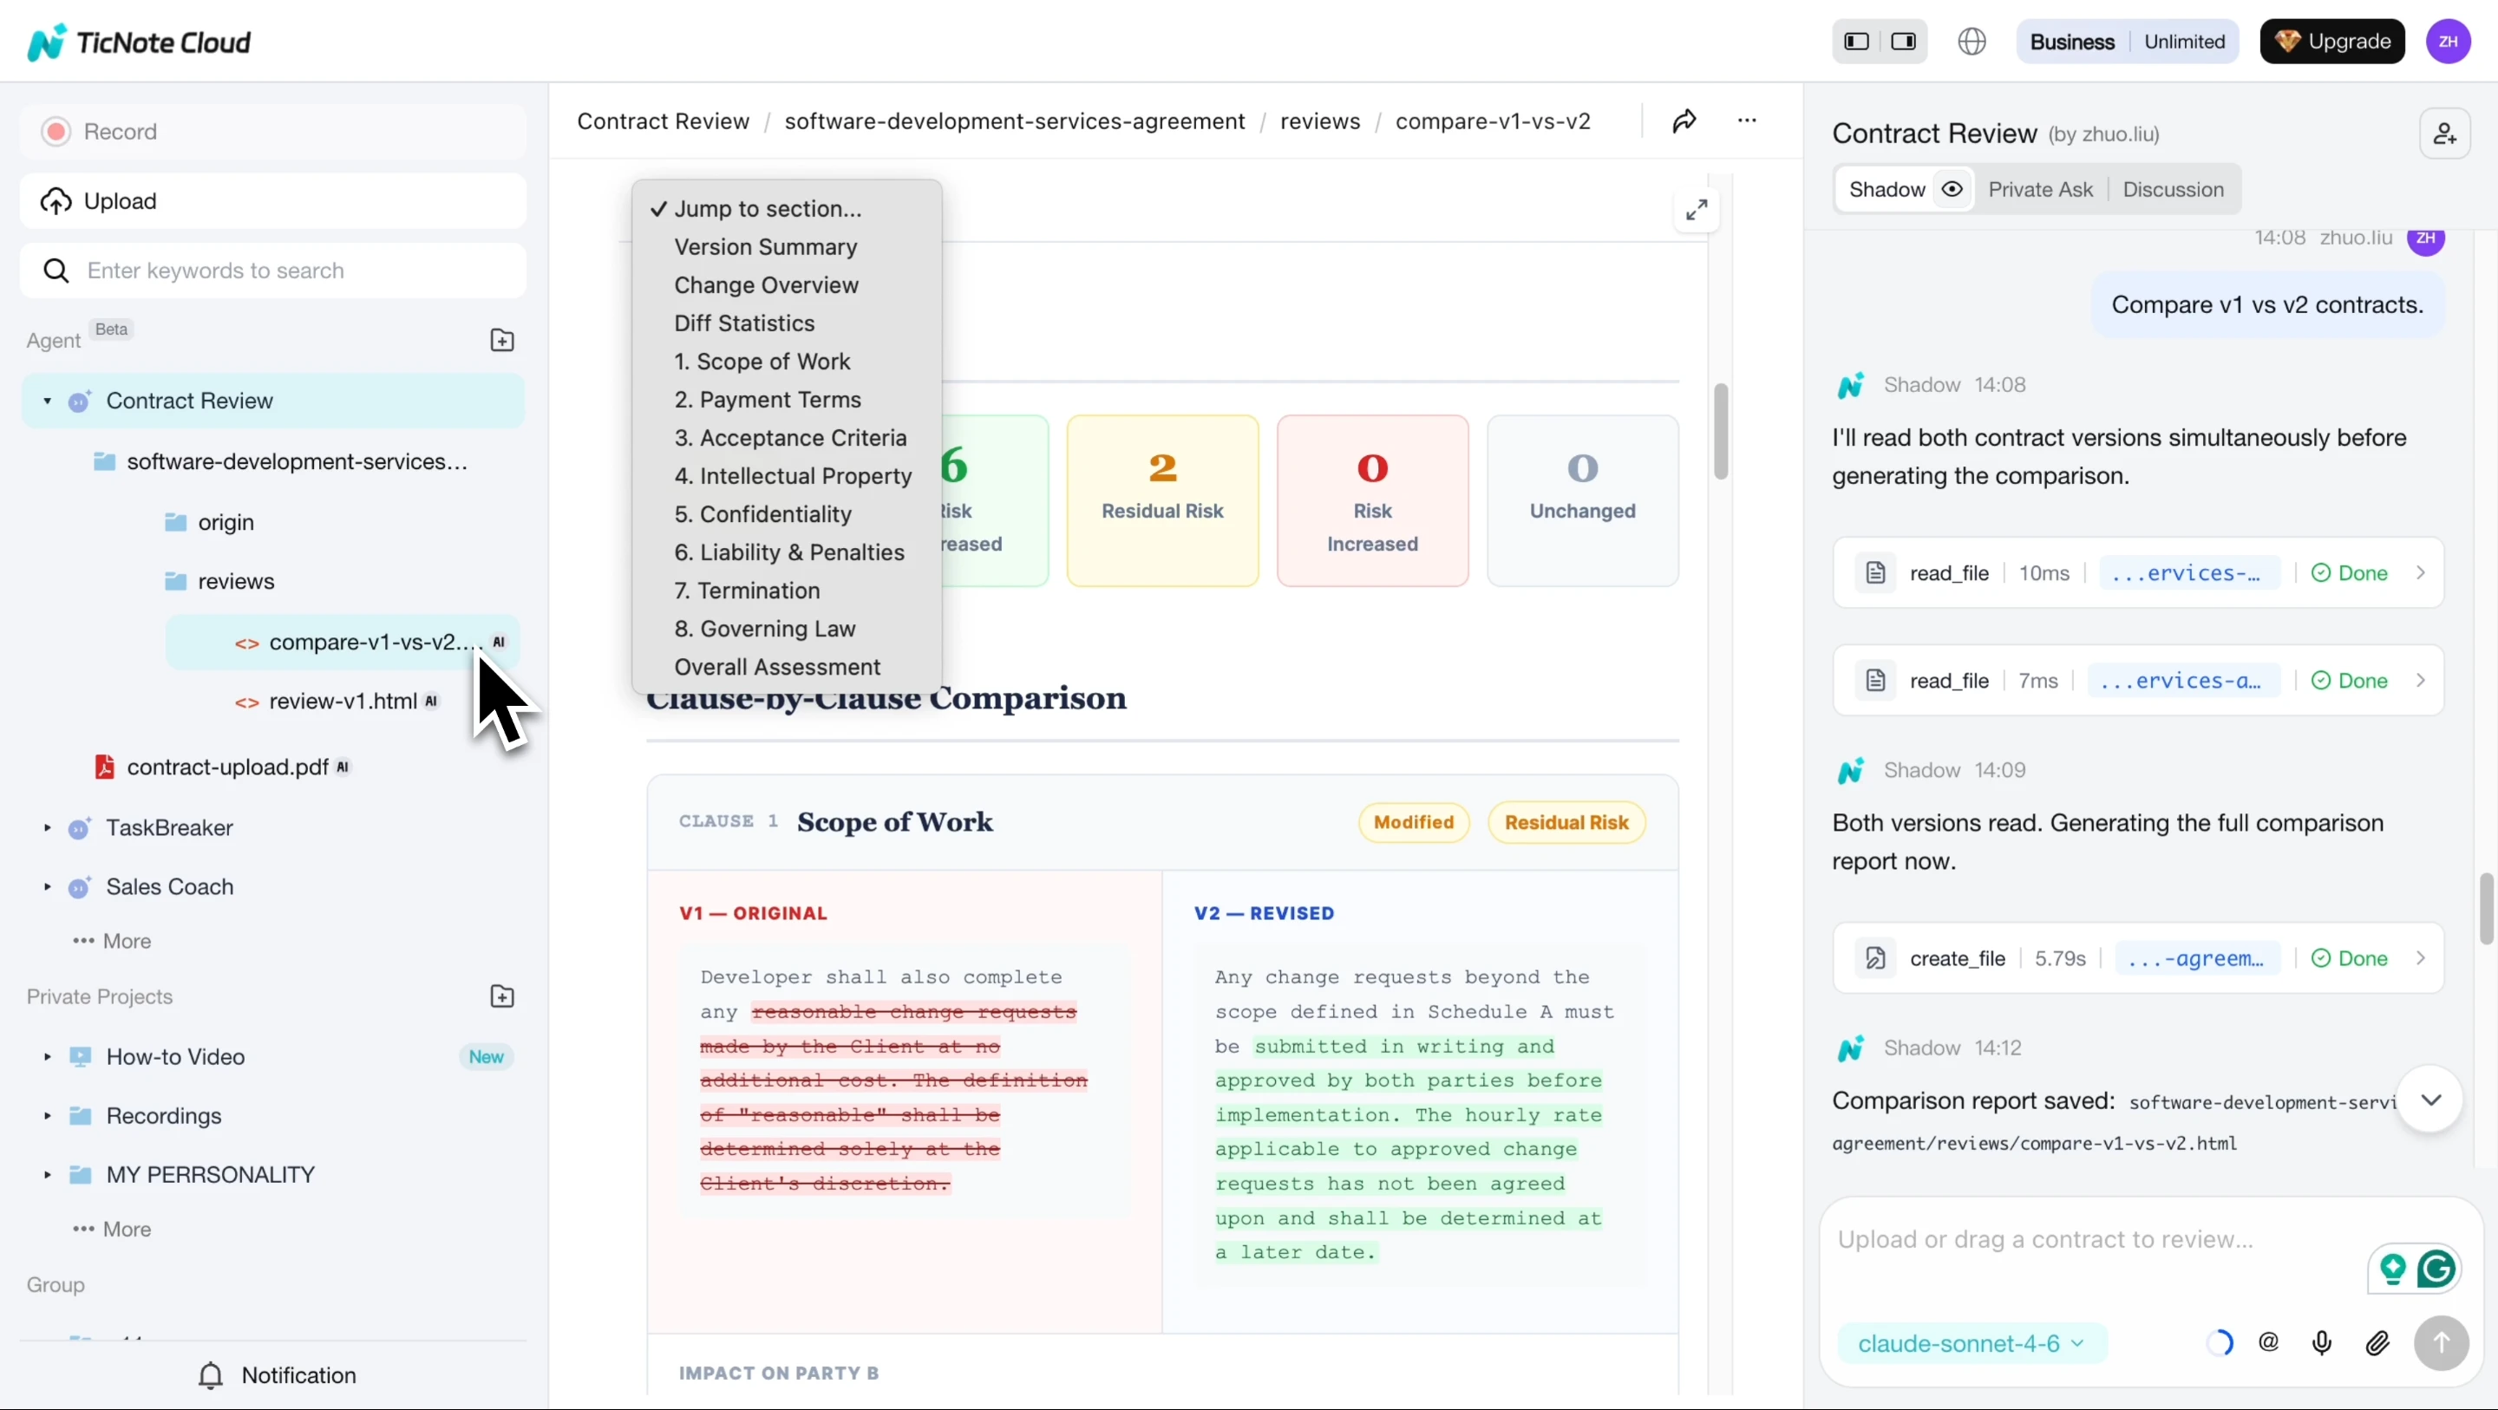Screen dimensions: 2498x1410
Task: Focus the keyword search field
Action: [x=272, y=271]
